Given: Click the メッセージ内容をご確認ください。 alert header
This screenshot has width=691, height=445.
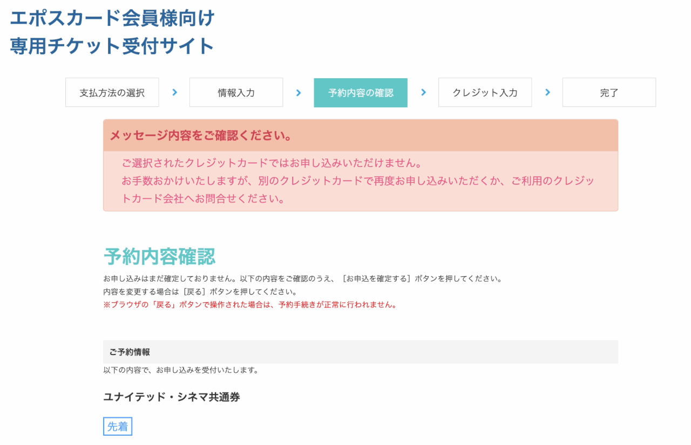Looking at the screenshot, I should point(361,135).
